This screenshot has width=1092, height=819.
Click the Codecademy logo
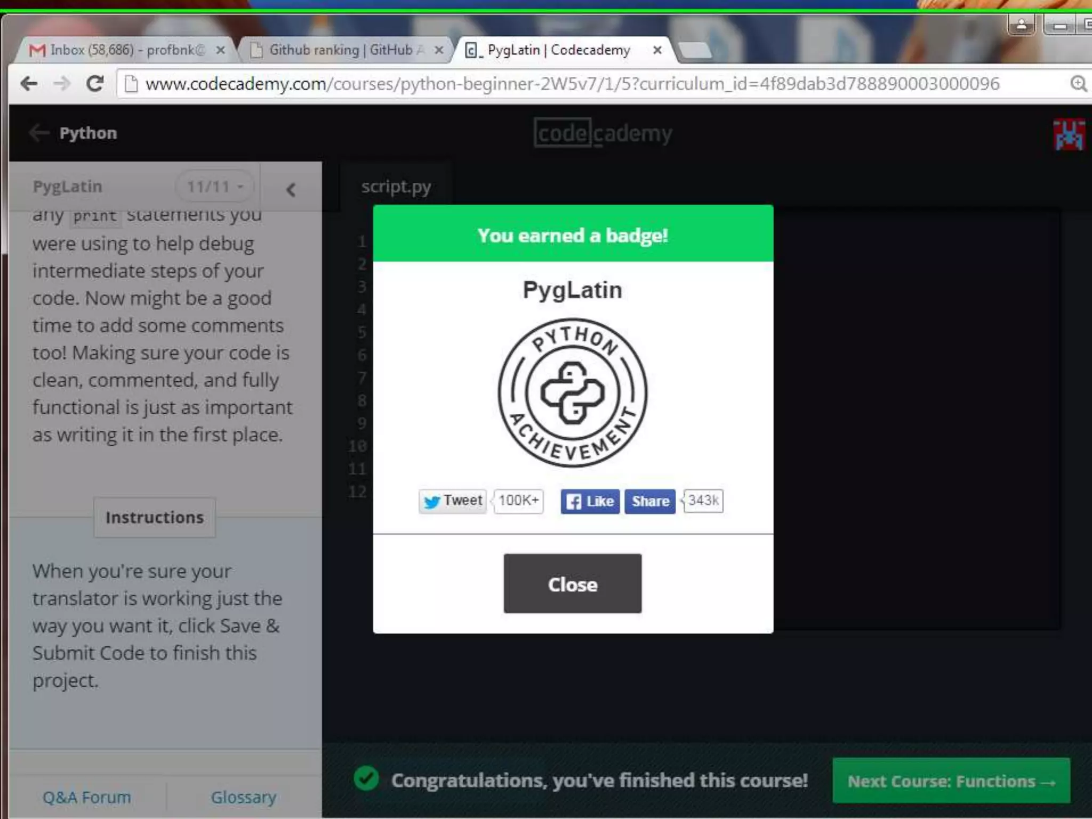(603, 133)
